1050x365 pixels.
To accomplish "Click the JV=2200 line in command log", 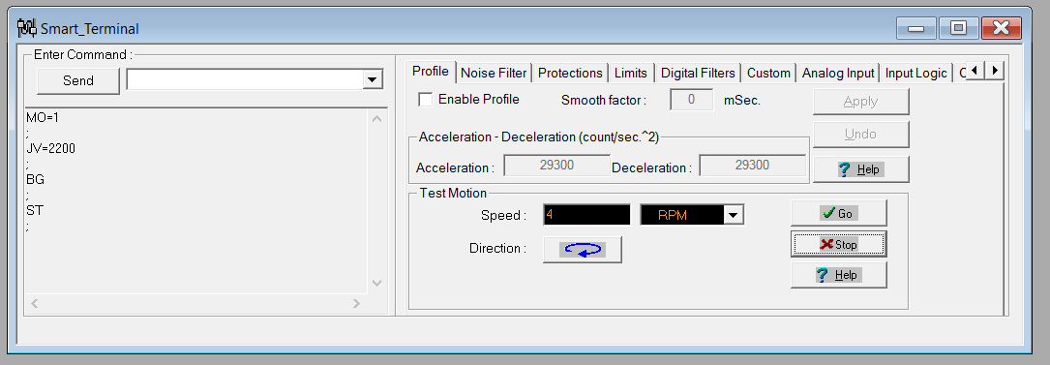I will click(x=50, y=148).
